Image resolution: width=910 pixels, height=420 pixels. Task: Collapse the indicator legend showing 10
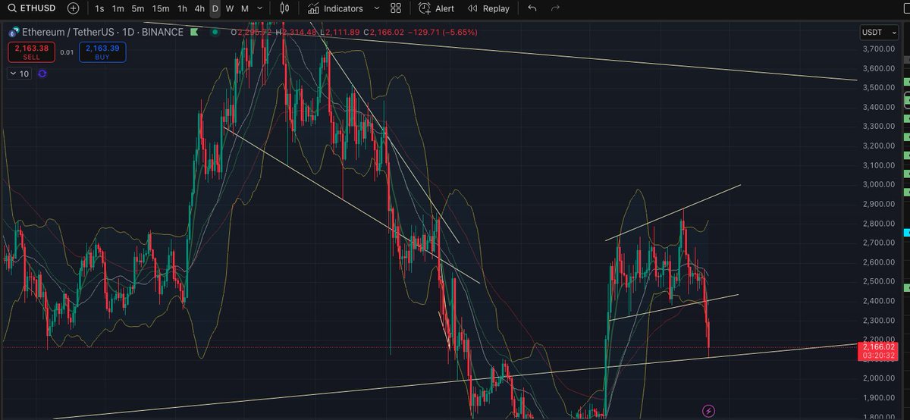tap(20, 74)
